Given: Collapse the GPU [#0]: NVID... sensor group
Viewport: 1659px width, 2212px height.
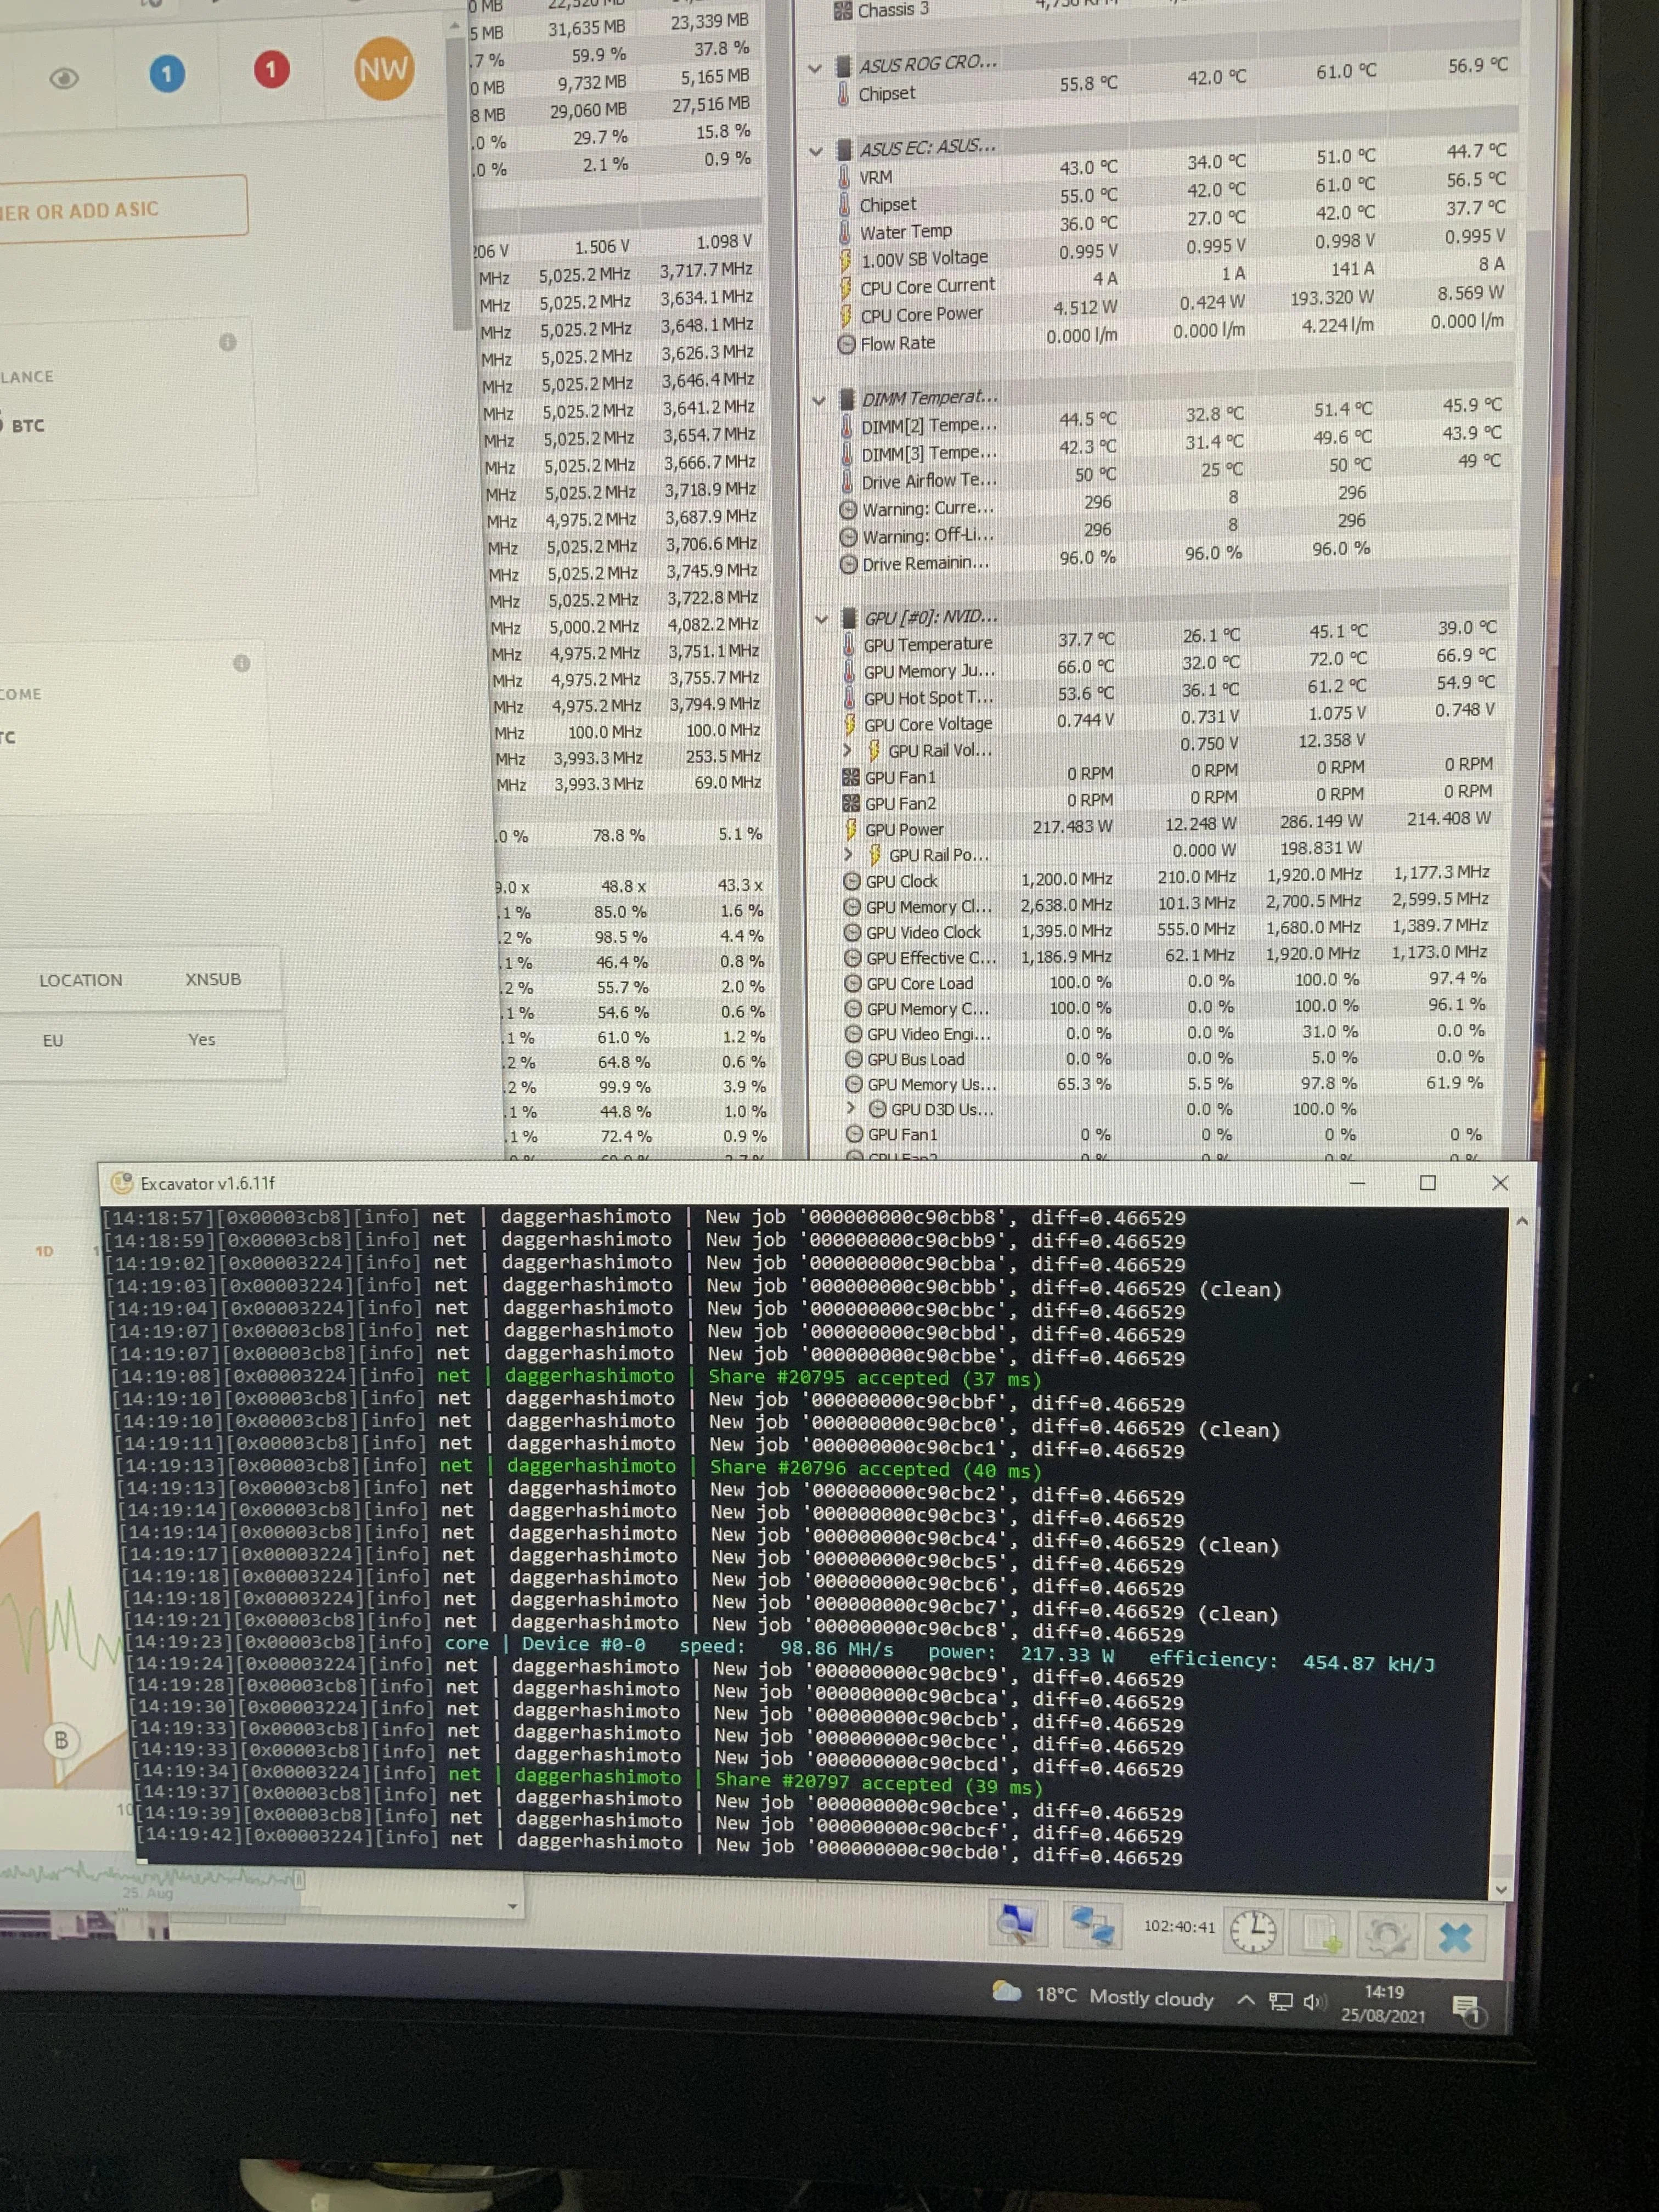Looking at the screenshot, I should coord(822,619).
